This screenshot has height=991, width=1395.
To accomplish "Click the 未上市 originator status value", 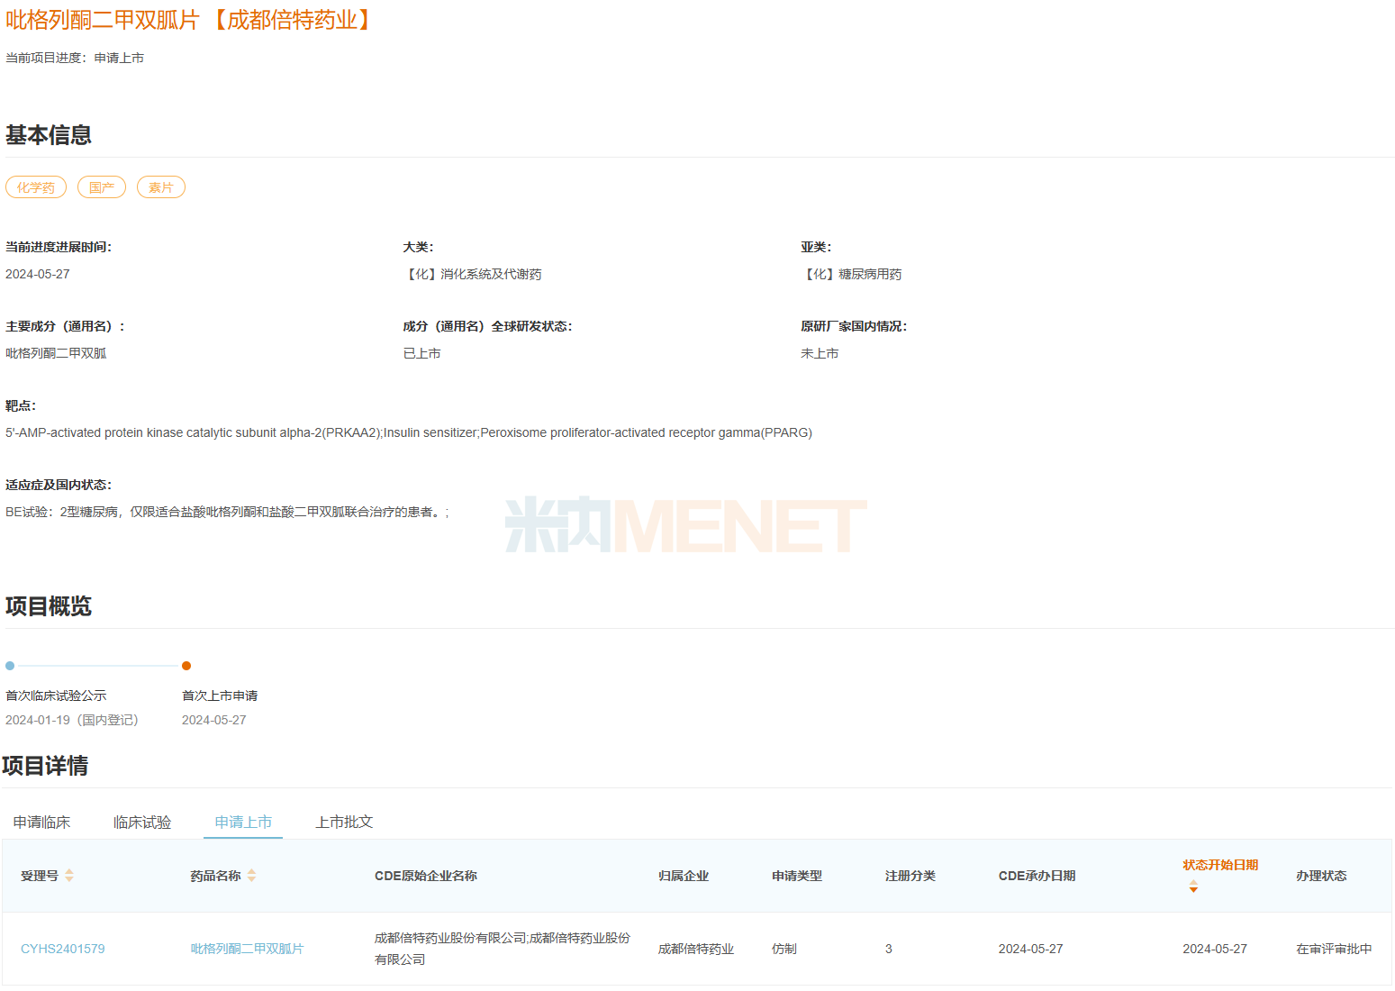I will point(820,353).
